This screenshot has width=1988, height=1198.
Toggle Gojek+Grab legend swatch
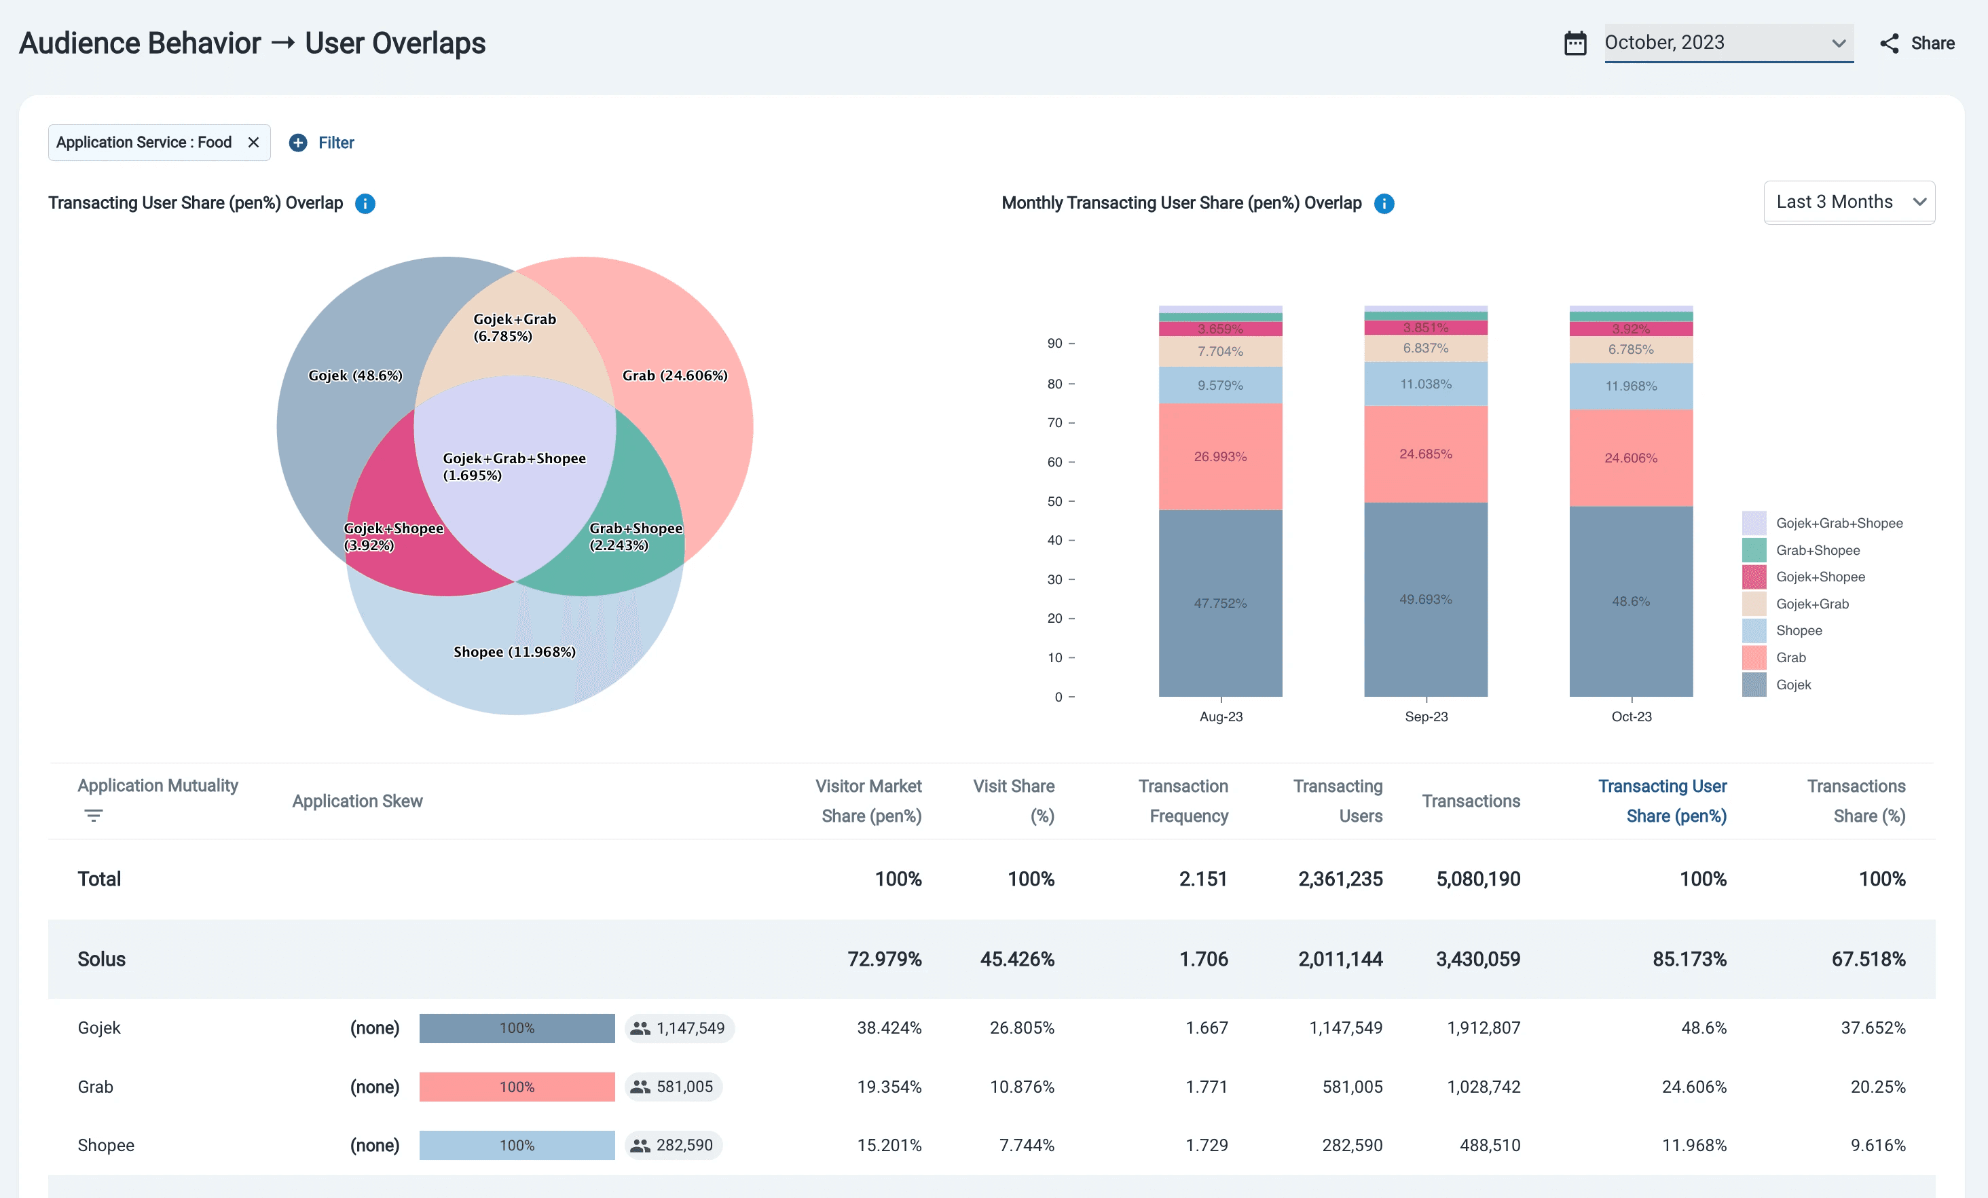[1753, 604]
